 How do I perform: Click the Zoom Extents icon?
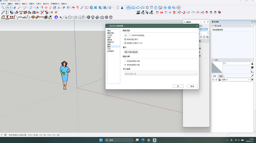86,8
